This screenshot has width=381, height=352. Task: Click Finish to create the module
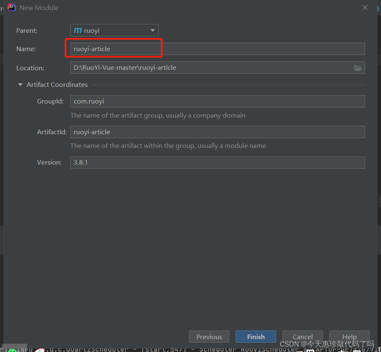[256, 337]
